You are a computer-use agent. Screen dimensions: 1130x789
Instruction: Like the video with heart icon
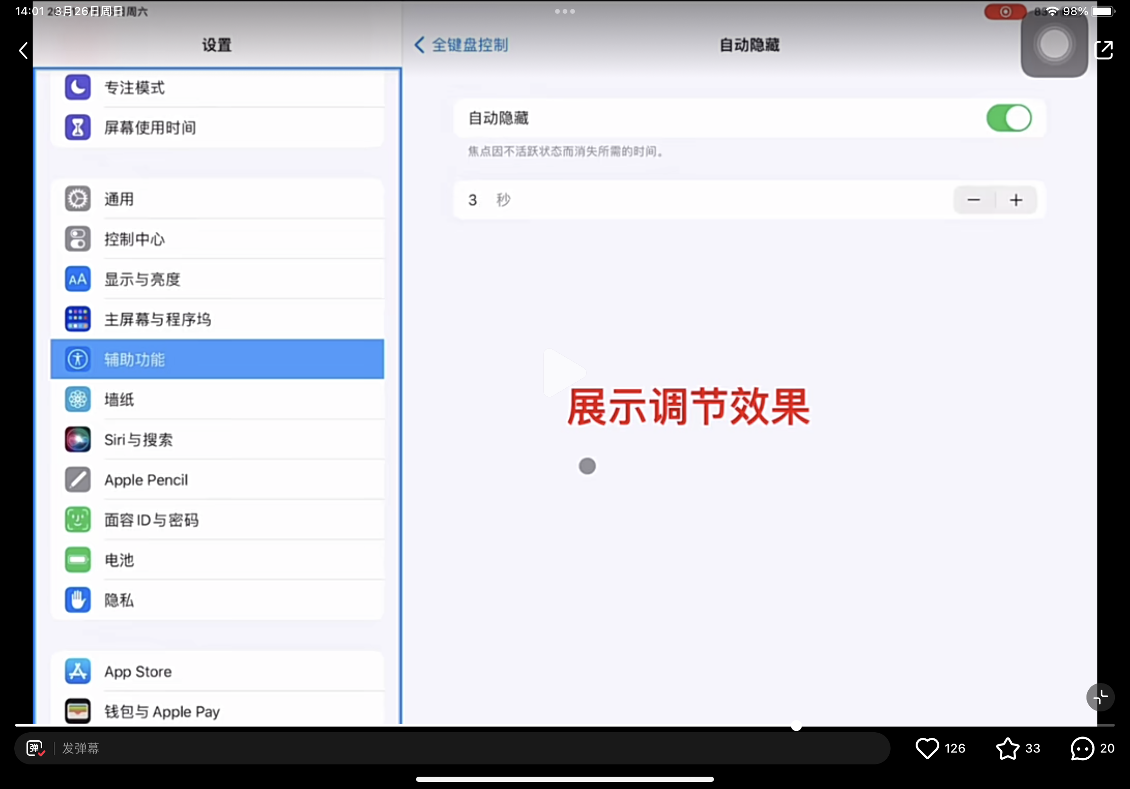click(x=927, y=748)
